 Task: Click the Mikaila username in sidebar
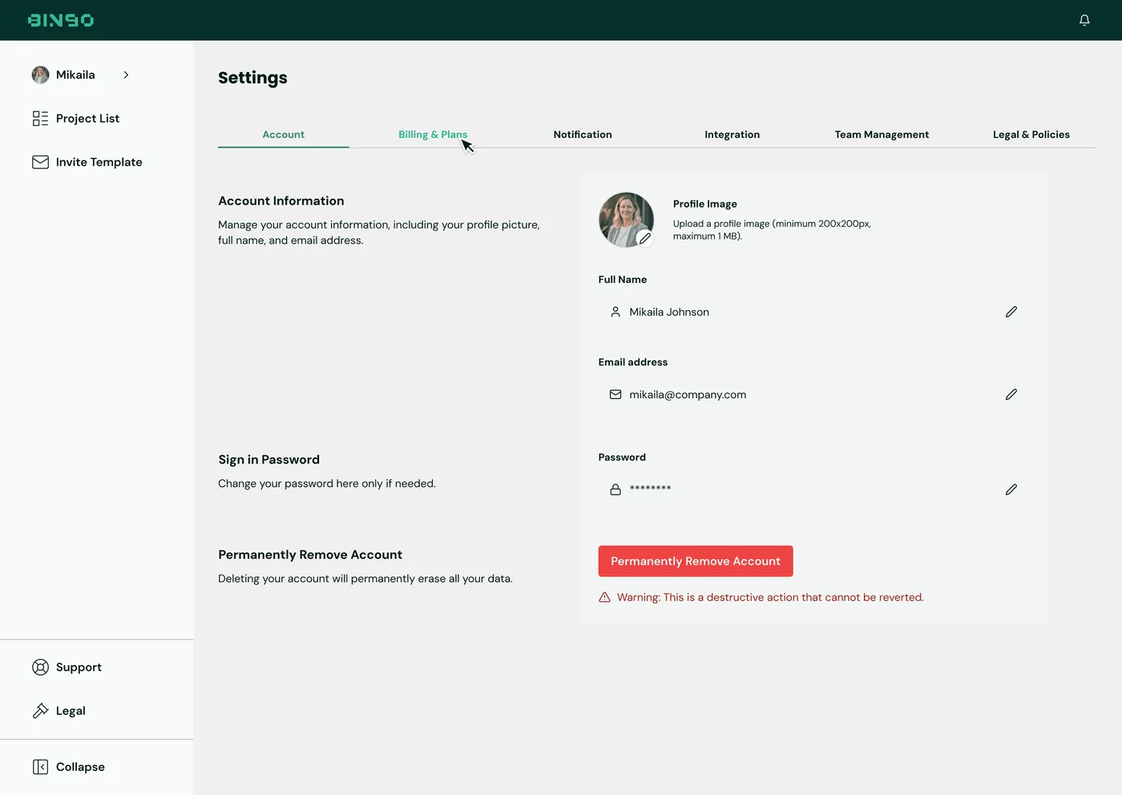tap(75, 75)
